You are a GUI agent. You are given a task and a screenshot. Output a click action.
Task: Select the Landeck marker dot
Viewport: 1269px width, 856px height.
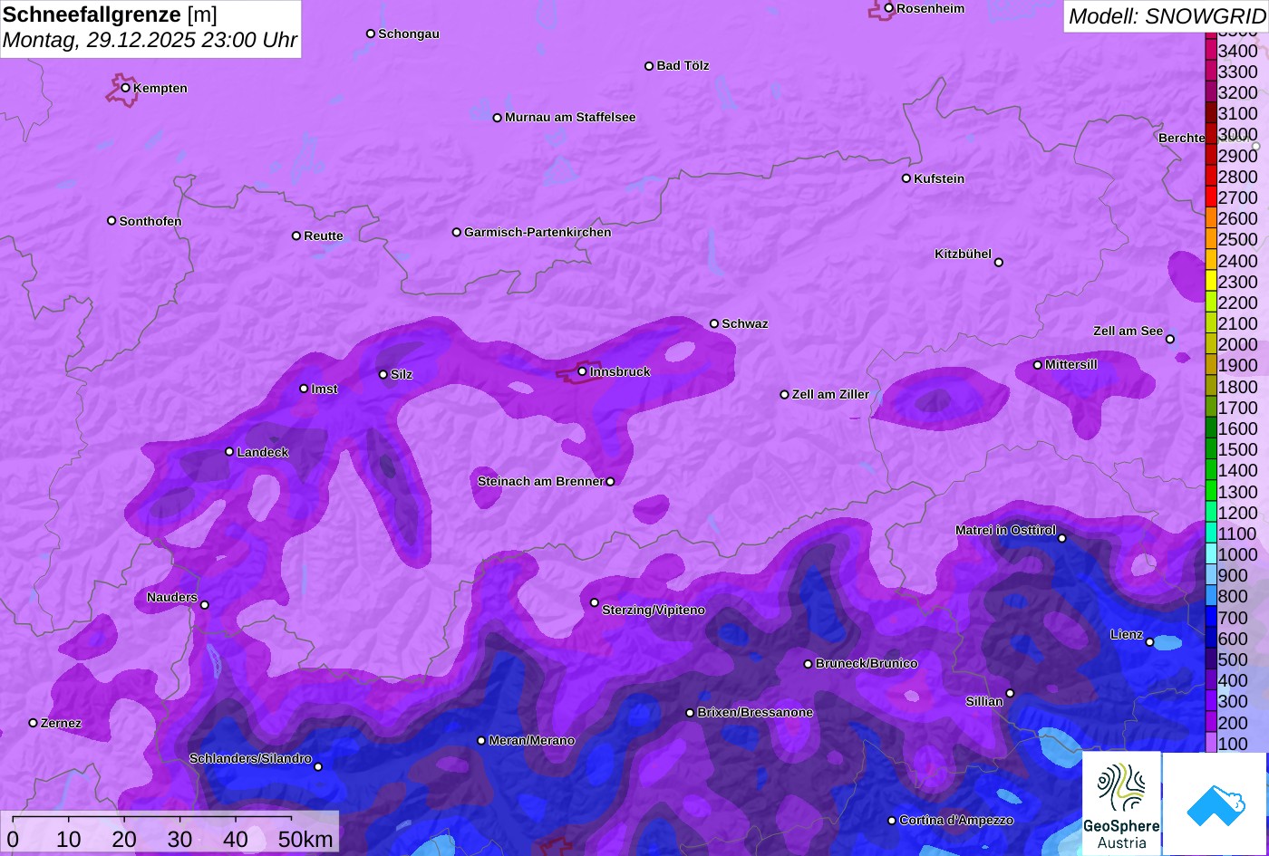229,452
